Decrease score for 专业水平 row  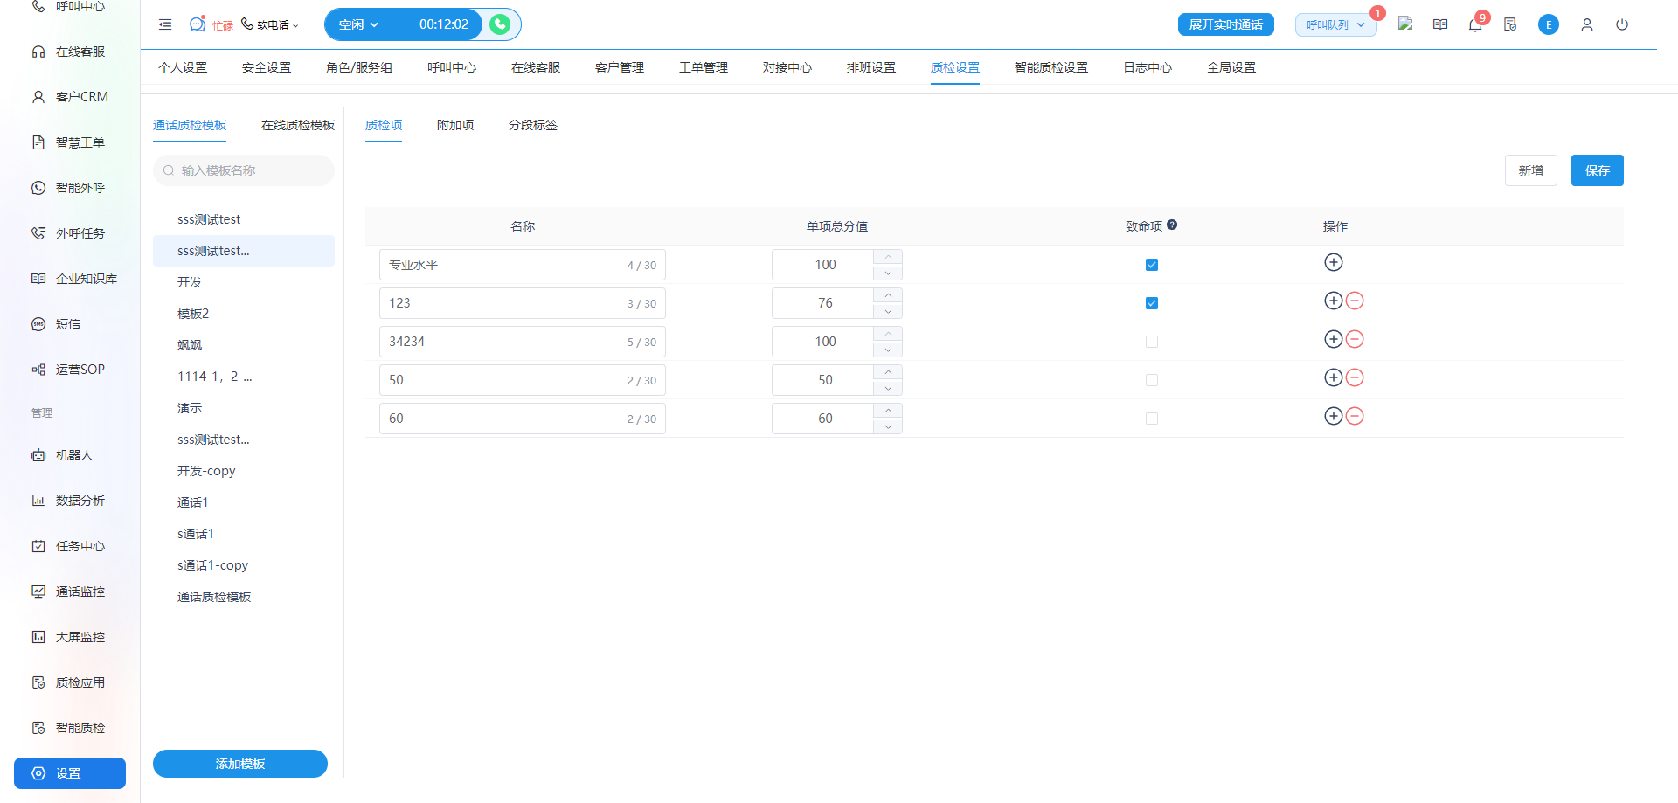[888, 273]
